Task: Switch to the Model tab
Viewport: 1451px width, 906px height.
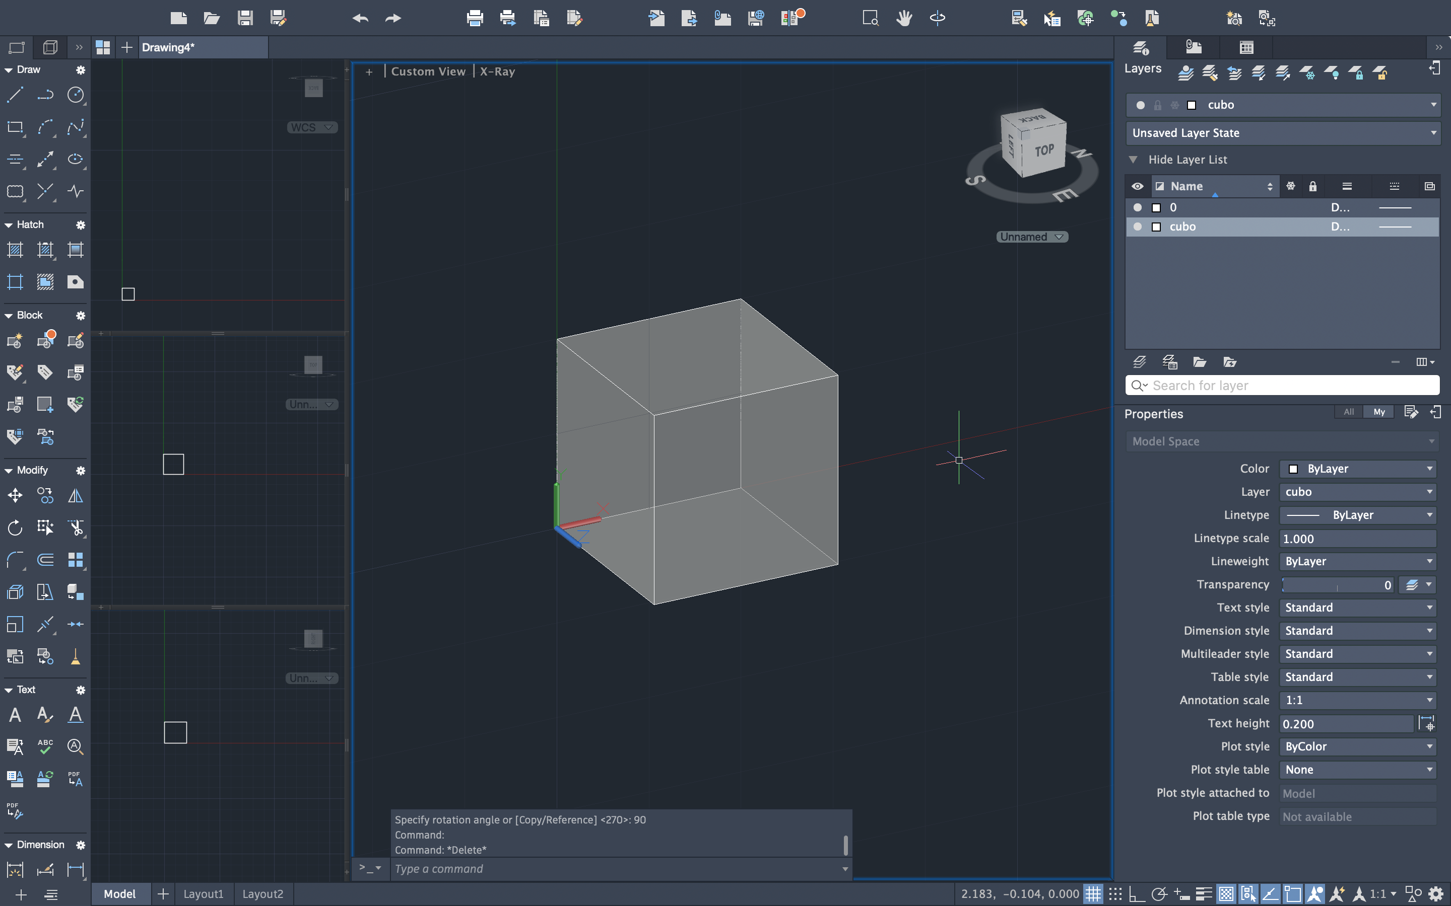Action: coord(120,894)
